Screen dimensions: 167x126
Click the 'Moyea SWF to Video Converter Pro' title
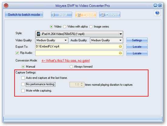pyautogui.click(x=83, y=6)
